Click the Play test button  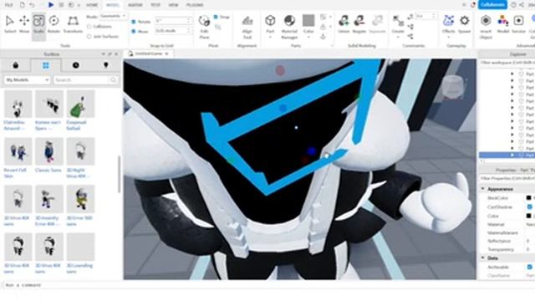(x=51, y=5)
